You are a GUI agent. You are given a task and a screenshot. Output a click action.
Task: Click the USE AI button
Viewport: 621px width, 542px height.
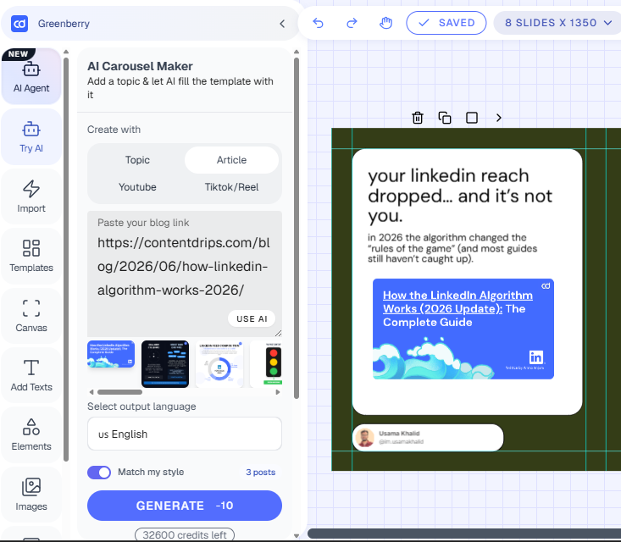[252, 318]
